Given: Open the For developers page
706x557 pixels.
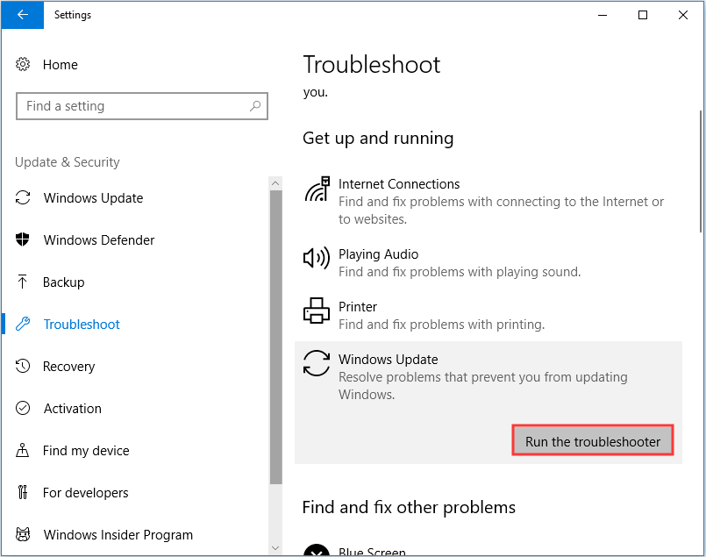Looking at the screenshot, I should point(86,493).
